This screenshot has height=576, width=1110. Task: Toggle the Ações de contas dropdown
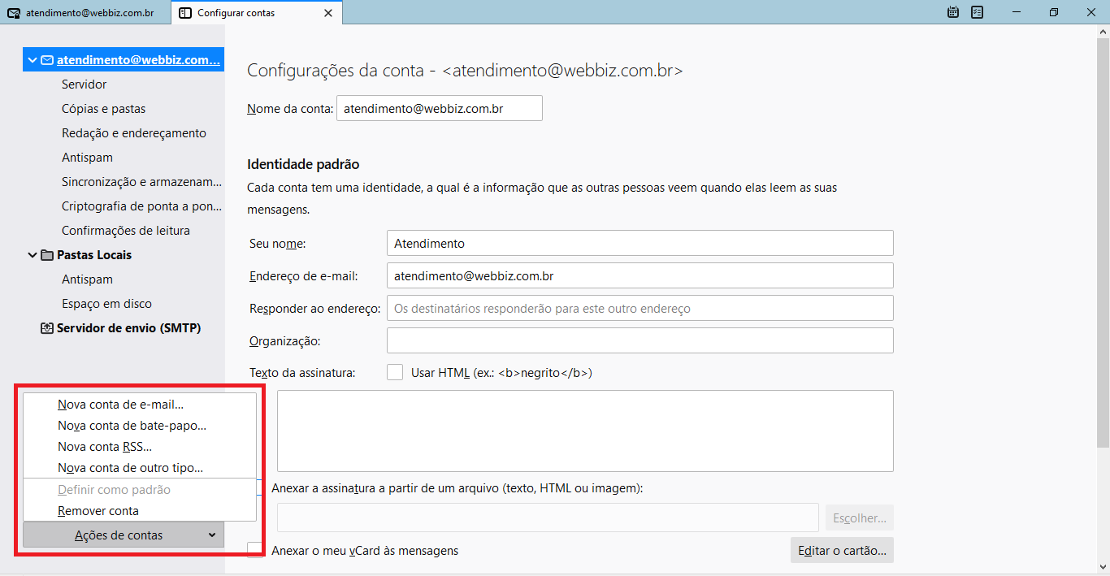124,535
